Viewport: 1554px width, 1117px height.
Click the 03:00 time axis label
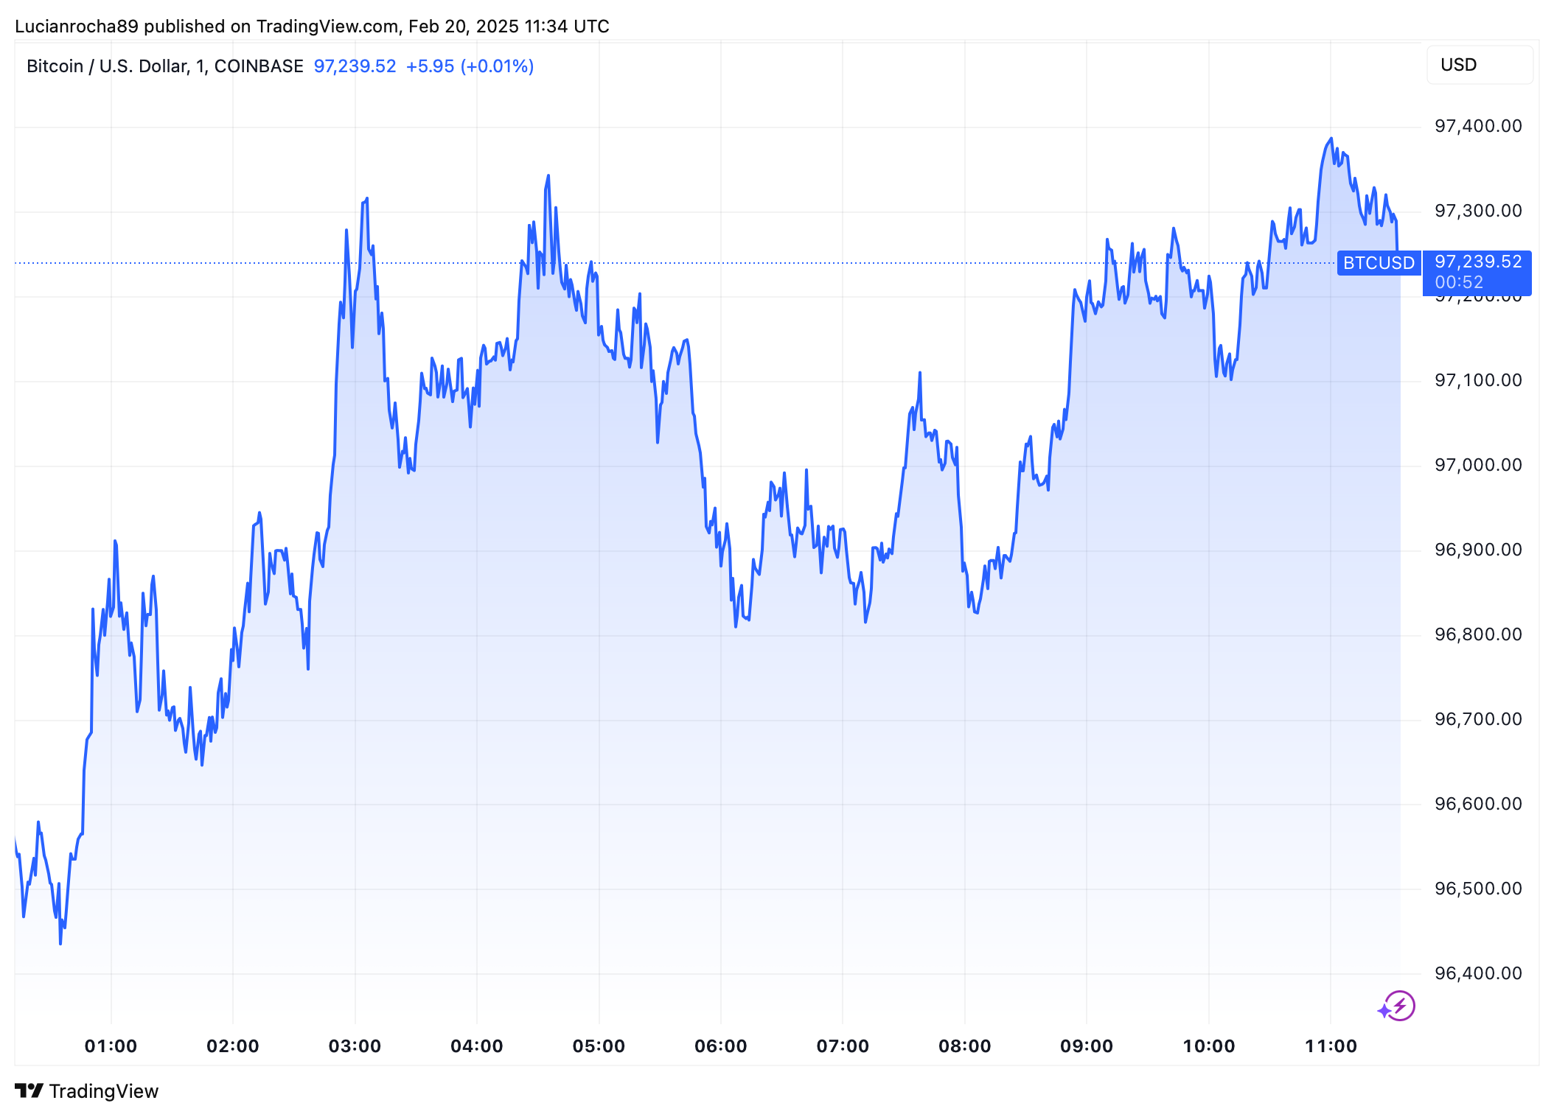(x=355, y=1046)
